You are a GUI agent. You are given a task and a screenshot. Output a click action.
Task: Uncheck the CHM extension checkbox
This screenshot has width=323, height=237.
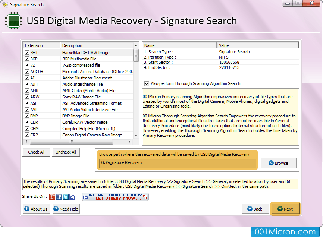27,129
